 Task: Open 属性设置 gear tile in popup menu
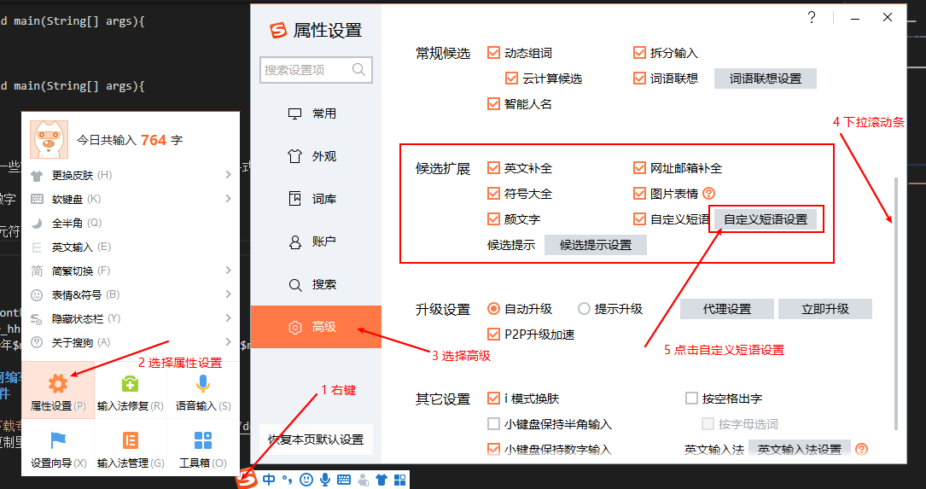[58, 390]
